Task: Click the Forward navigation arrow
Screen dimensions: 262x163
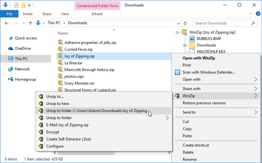Action: point(16,23)
